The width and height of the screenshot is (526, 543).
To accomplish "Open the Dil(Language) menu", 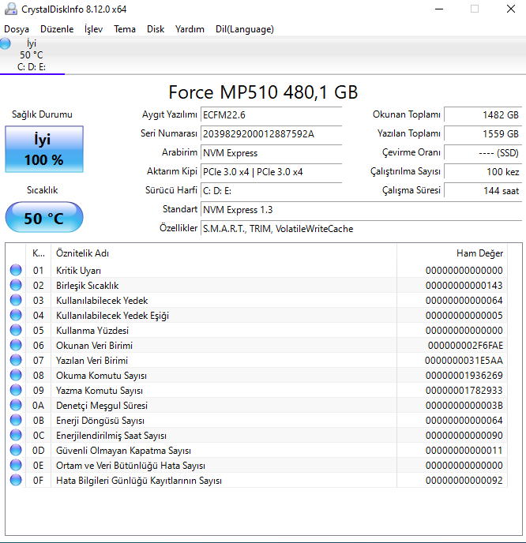I will [245, 29].
